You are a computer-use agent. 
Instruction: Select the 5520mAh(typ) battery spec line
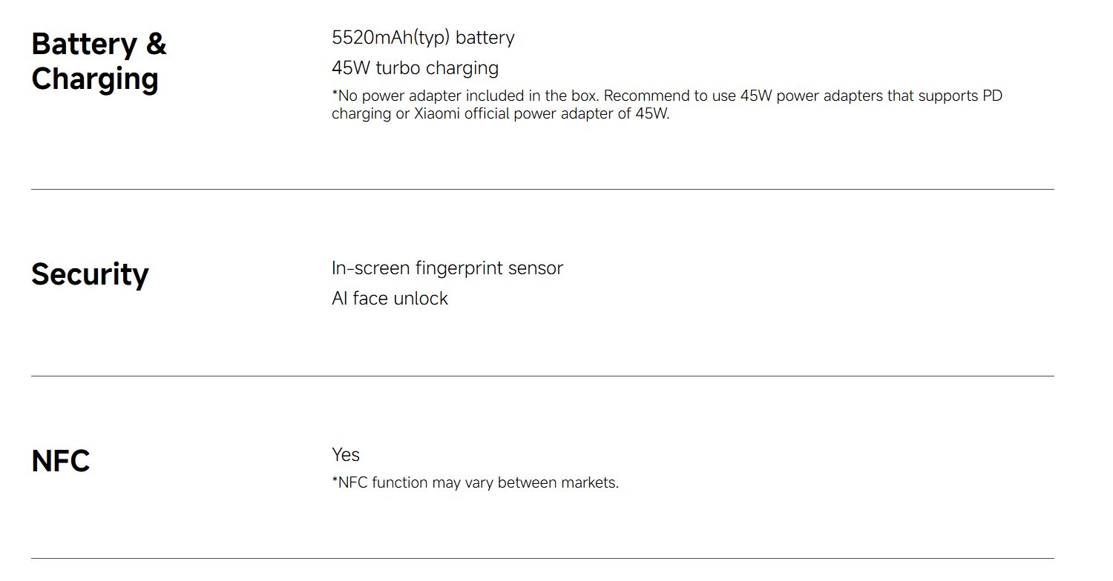(x=423, y=38)
